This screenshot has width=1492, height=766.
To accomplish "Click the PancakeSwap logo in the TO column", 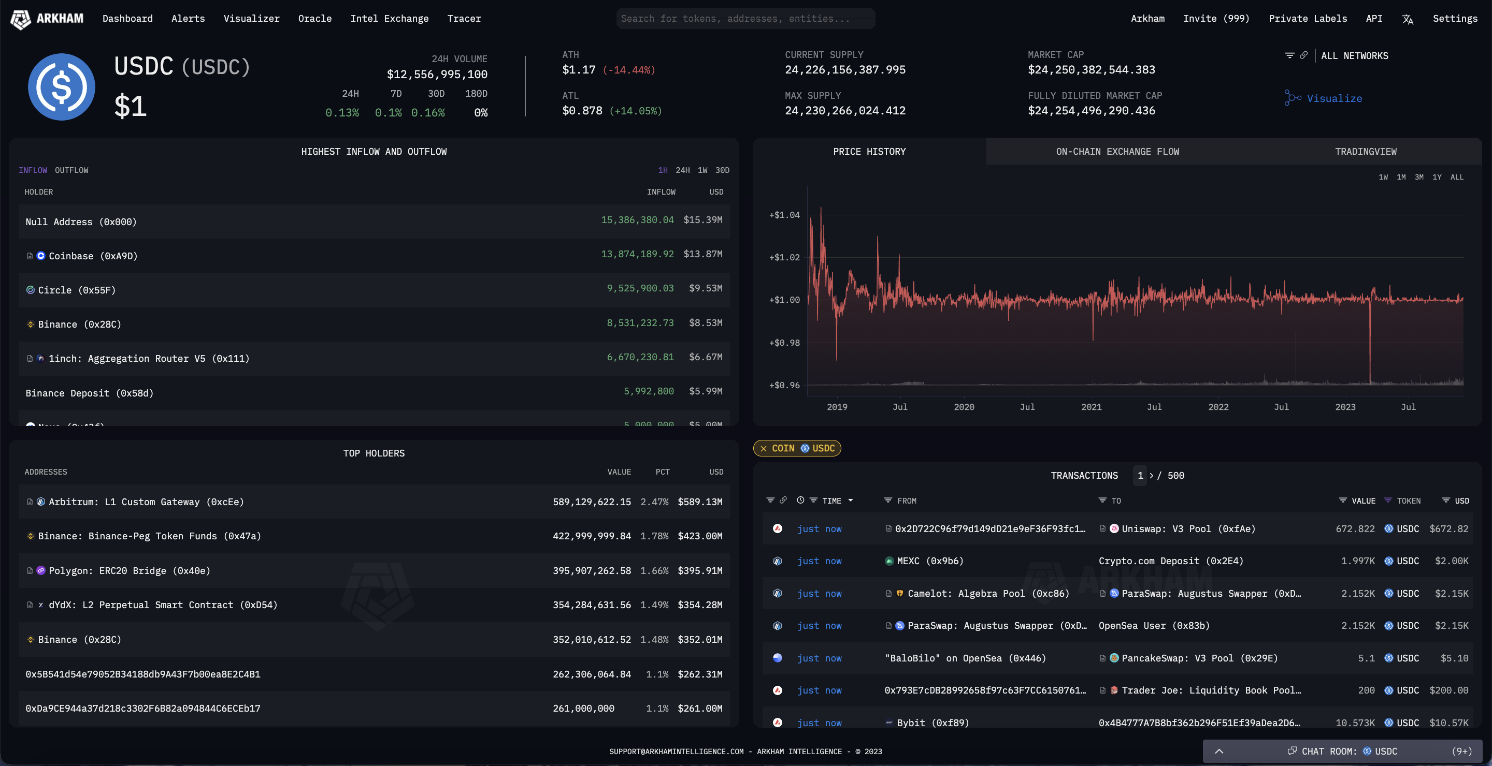I will pyautogui.click(x=1114, y=658).
